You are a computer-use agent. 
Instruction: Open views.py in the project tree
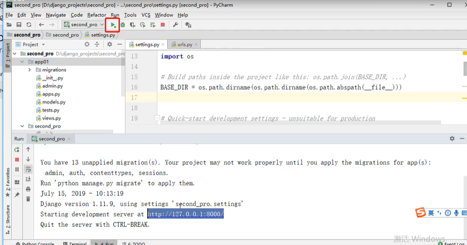pos(49,118)
